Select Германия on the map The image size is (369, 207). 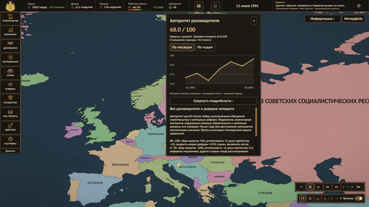pos(156,134)
